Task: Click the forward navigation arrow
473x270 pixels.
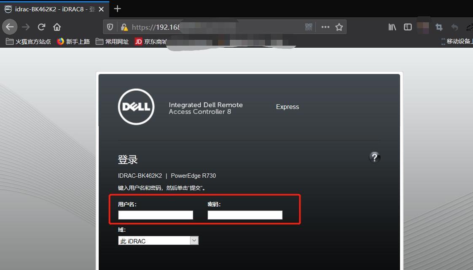Action: point(26,27)
